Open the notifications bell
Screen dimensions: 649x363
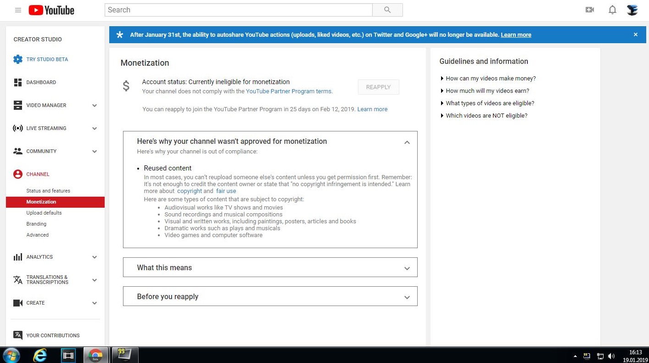pyautogui.click(x=612, y=10)
